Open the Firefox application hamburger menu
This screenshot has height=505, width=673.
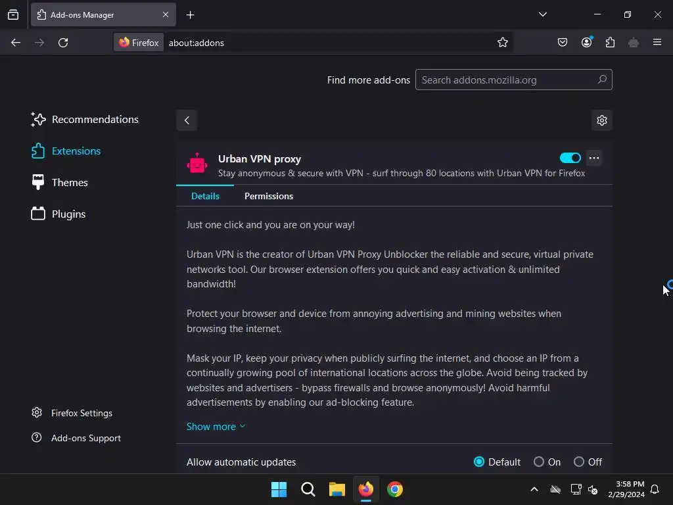(657, 42)
